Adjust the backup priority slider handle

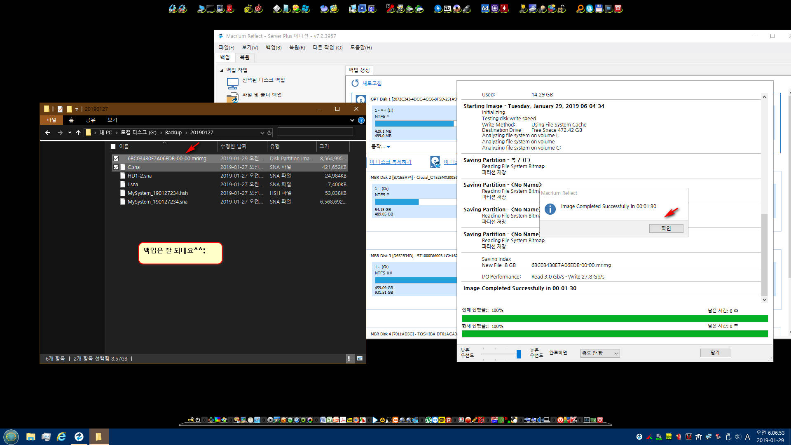tap(519, 354)
